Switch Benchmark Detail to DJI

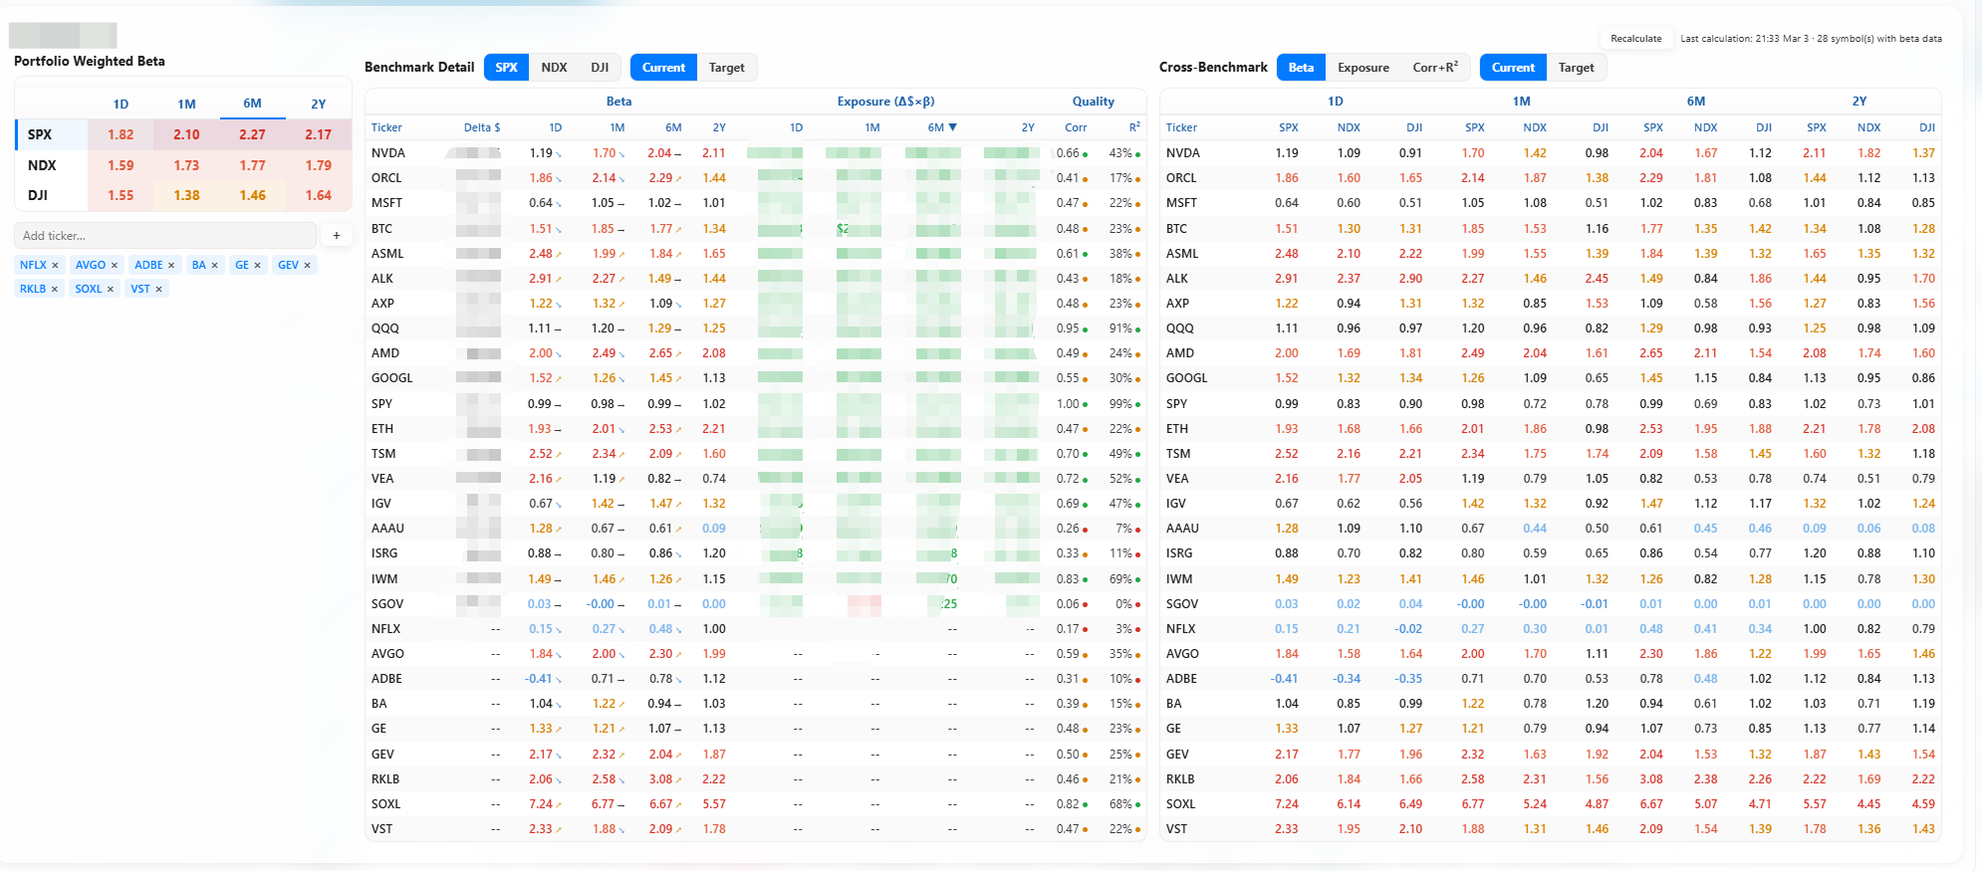(600, 68)
